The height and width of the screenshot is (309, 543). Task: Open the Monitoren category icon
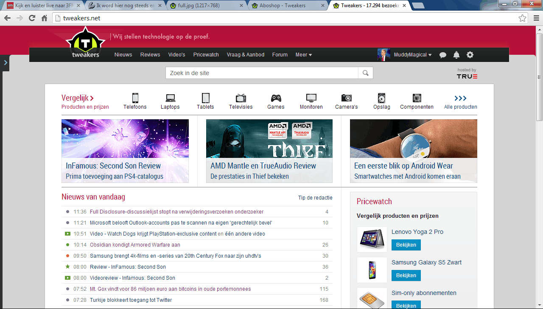coord(311,98)
